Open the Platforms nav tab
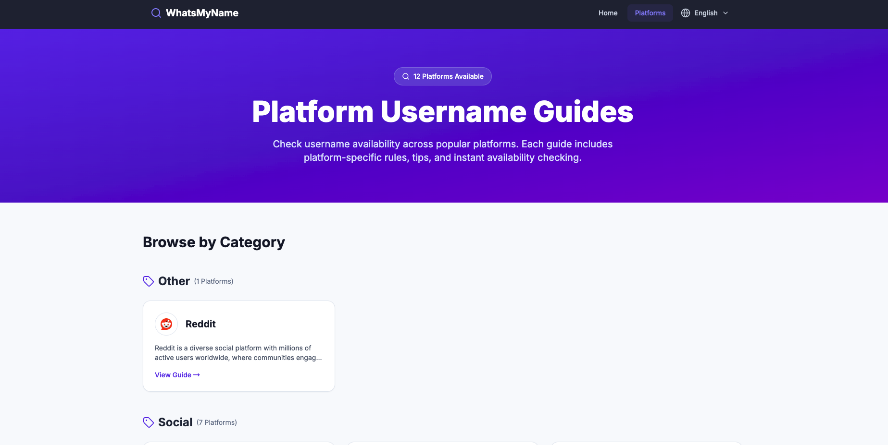This screenshot has width=888, height=445. (650, 13)
